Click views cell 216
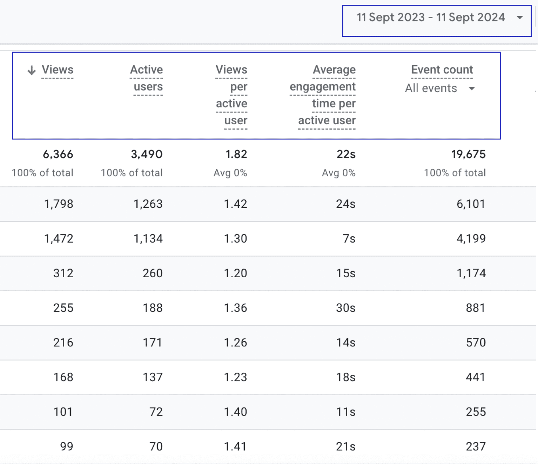Viewport: 538px width, 464px height. click(x=63, y=343)
